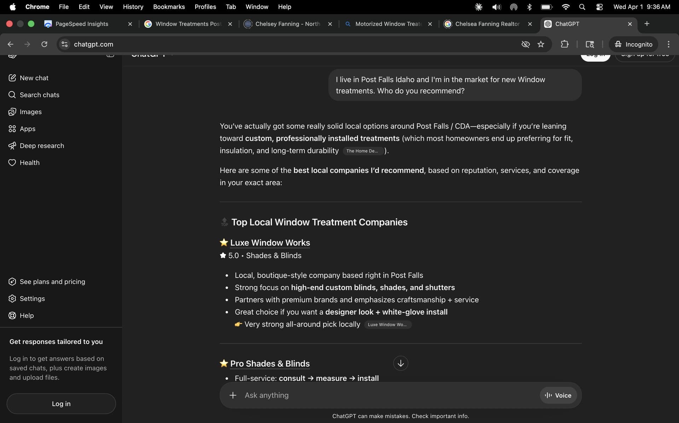This screenshot has height=423, width=679.
Task: Open the Apps grid icon
Action: pos(12,129)
